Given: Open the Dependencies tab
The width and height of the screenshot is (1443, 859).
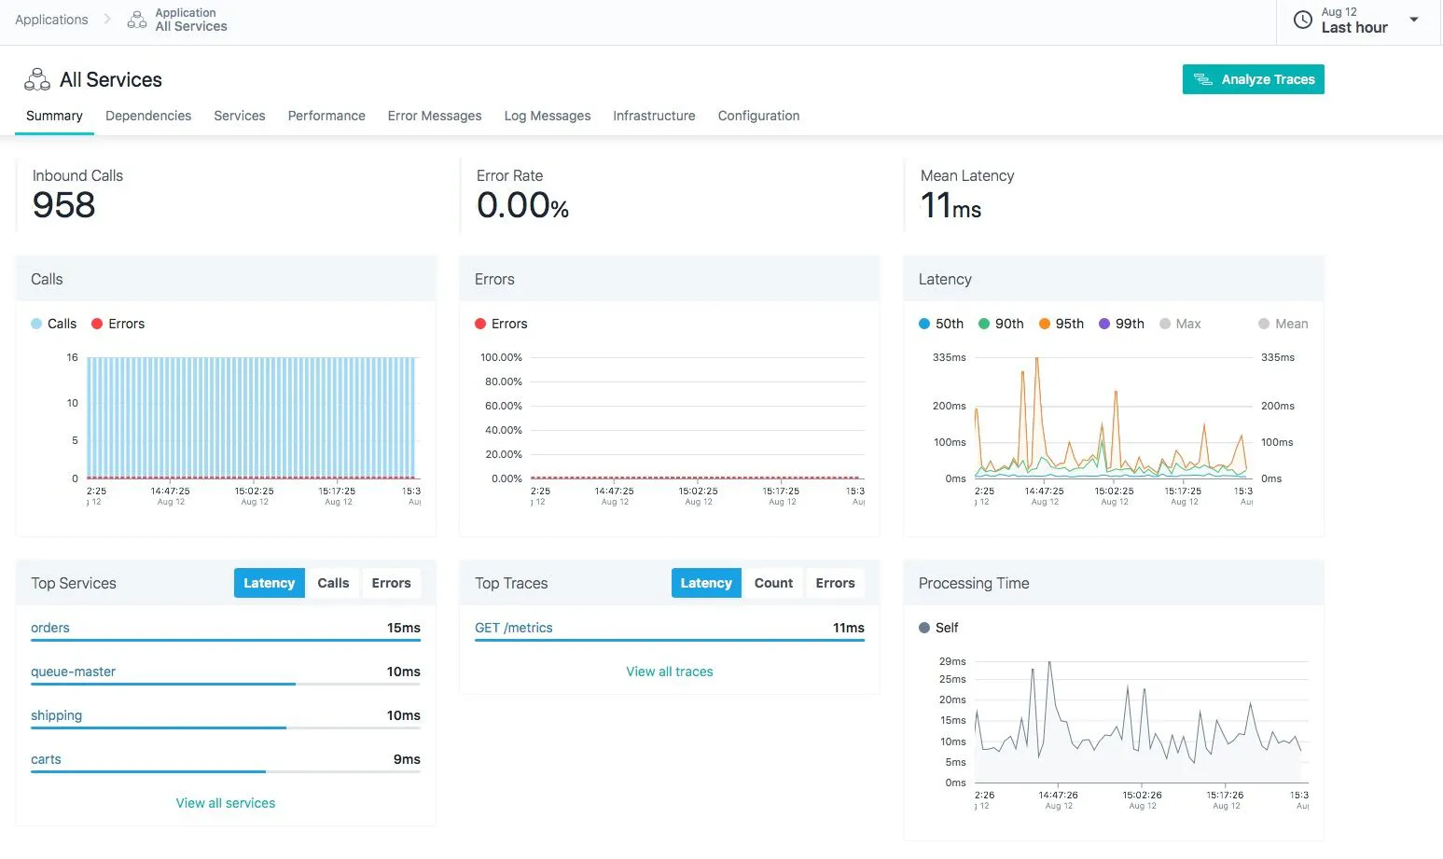Looking at the screenshot, I should click(148, 116).
